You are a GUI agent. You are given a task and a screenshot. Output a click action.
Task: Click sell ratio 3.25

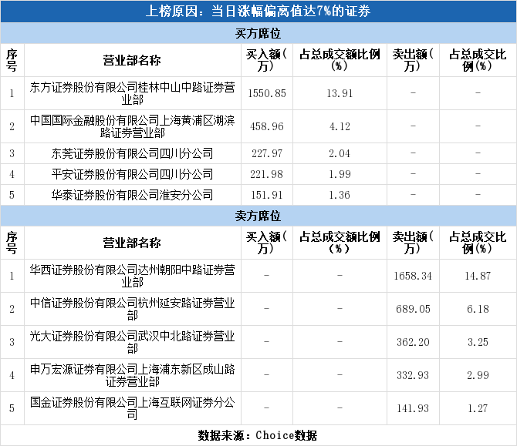(x=478, y=342)
